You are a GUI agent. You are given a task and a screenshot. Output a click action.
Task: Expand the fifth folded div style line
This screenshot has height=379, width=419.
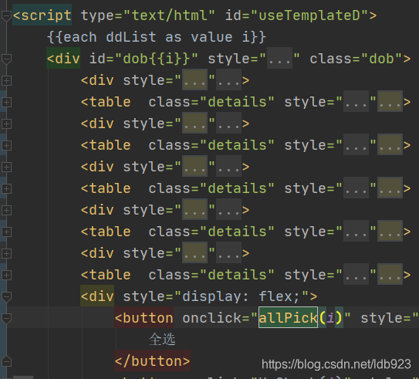[6, 253]
